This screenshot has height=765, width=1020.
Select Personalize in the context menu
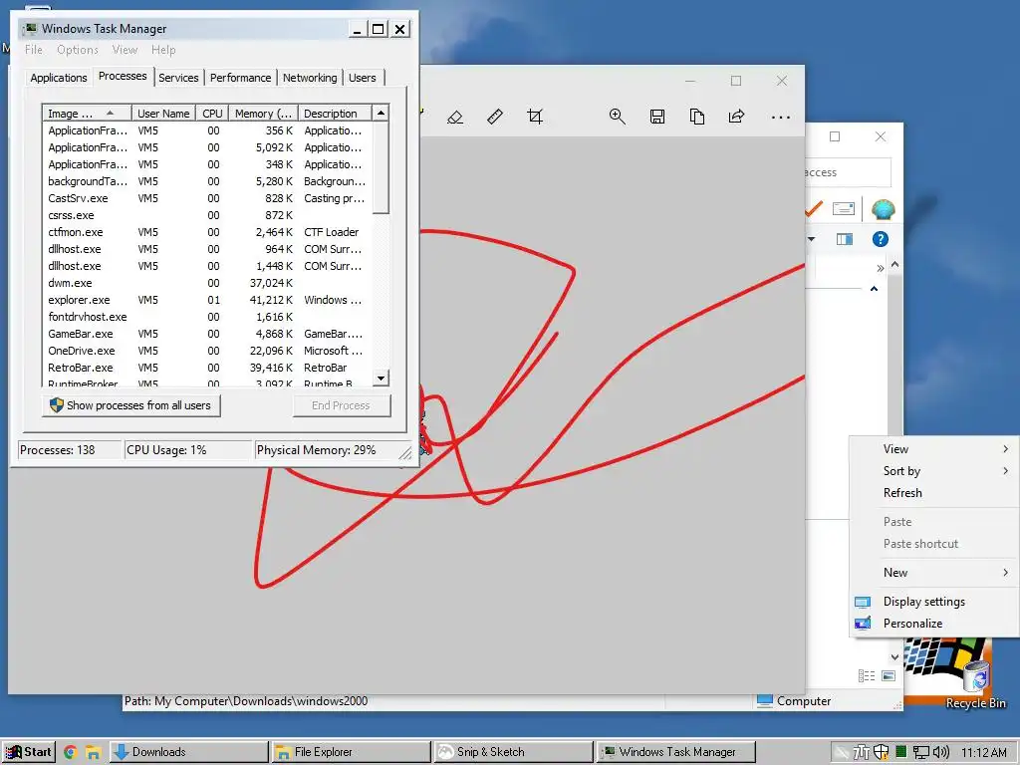coord(934,624)
